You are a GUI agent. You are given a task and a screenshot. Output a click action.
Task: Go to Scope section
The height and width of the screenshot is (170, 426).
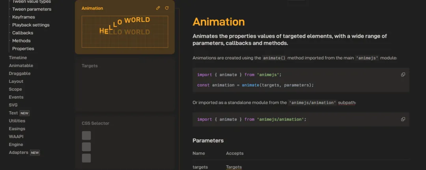point(15,89)
